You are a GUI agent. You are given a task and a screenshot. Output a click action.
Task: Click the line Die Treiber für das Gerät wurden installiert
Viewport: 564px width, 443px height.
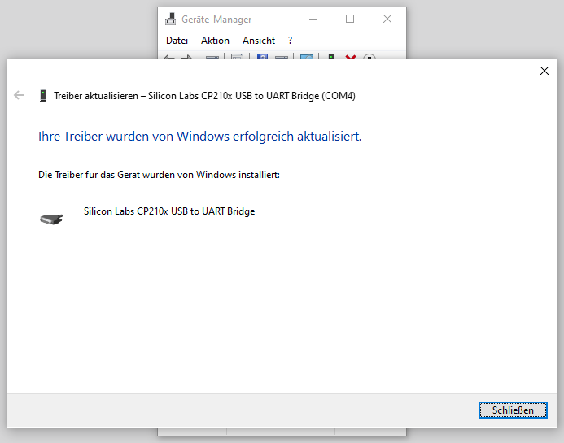coord(159,175)
